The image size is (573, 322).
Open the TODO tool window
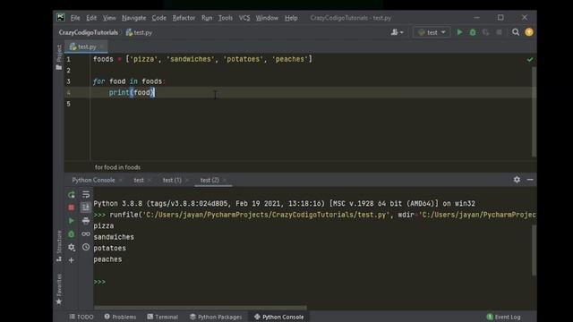point(81,317)
